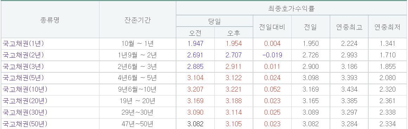Click the 3.090 morning yield value

pos(195,113)
